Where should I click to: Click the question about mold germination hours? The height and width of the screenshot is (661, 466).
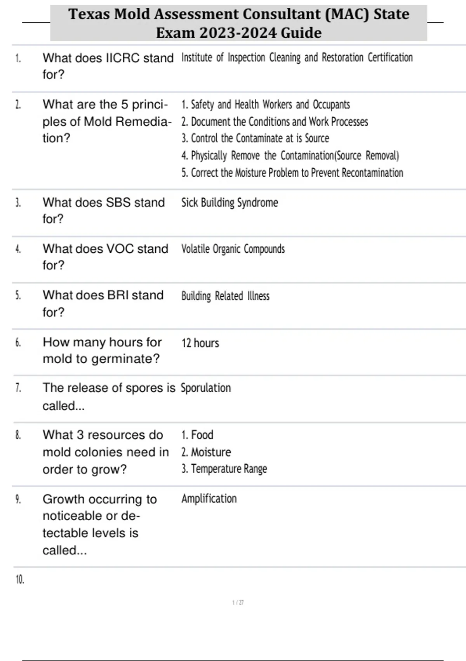[x=102, y=350]
